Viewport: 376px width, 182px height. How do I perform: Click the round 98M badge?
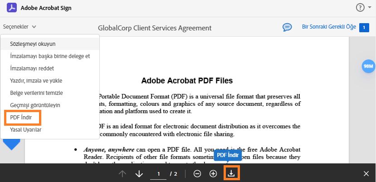point(368,66)
